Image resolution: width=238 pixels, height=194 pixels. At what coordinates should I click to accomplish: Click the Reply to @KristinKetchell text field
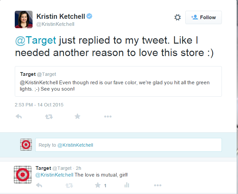pos(128,145)
